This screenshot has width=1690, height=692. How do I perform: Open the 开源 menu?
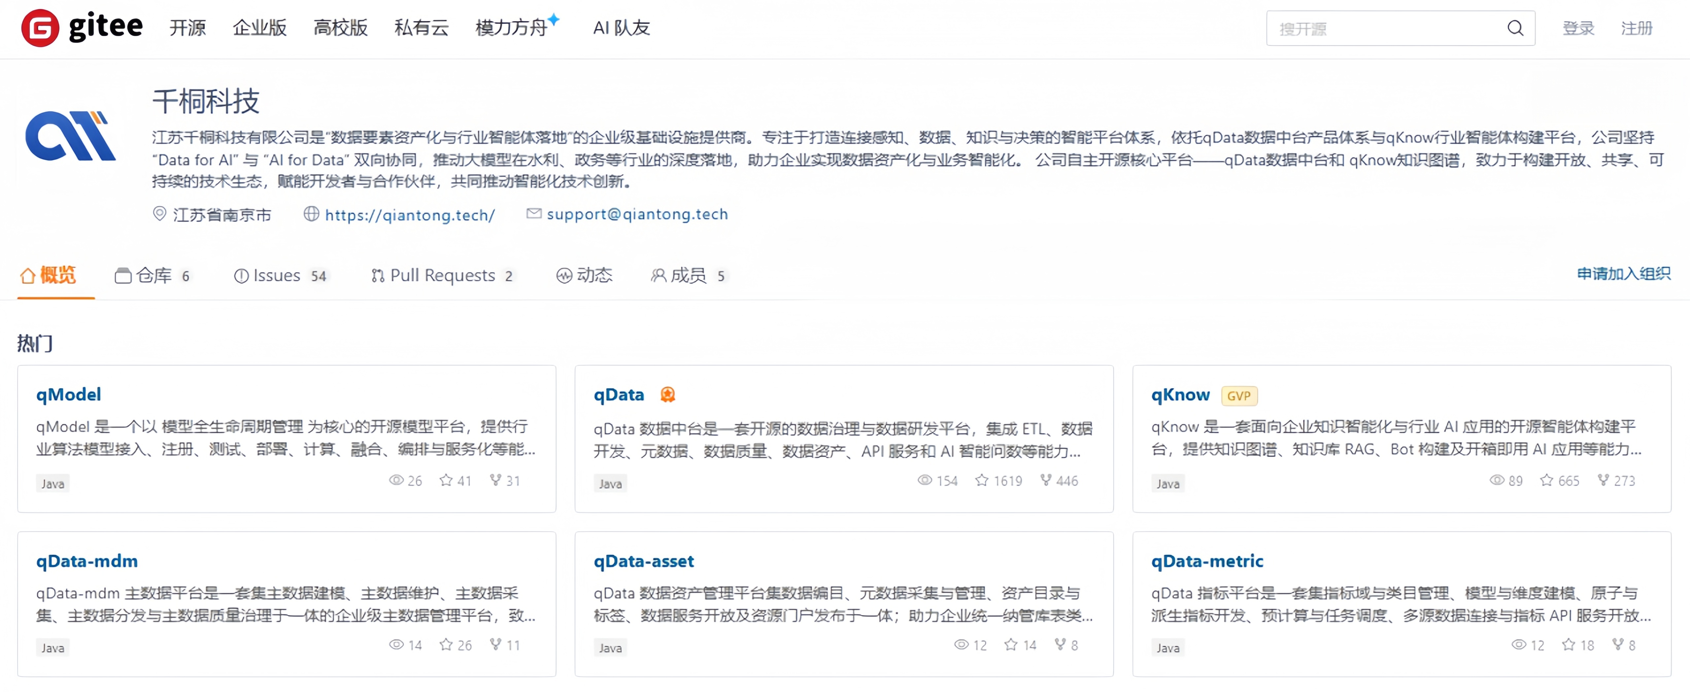[x=187, y=28]
